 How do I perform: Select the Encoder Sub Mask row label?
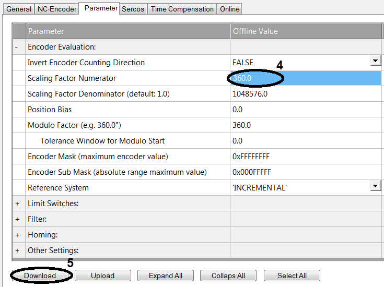(x=117, y=172)
